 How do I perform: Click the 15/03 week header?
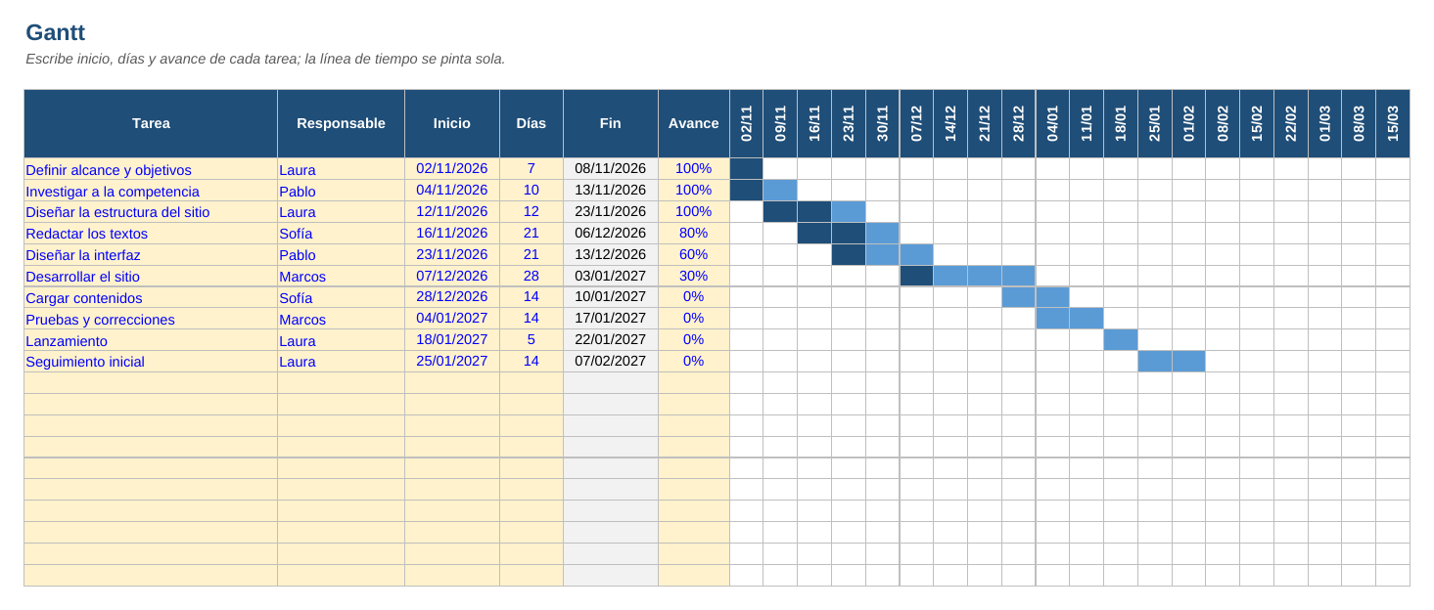(1393, 123)
